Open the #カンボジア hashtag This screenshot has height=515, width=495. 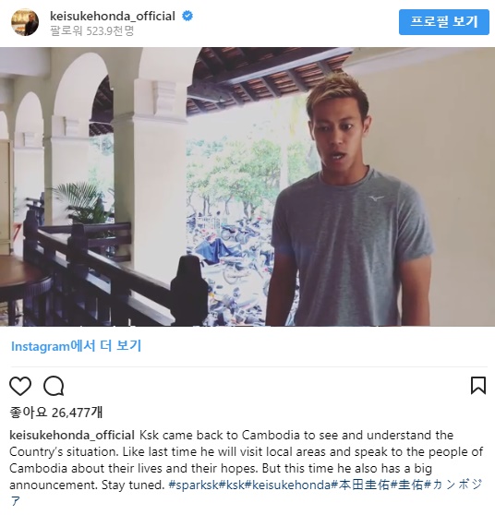point(453,485)
